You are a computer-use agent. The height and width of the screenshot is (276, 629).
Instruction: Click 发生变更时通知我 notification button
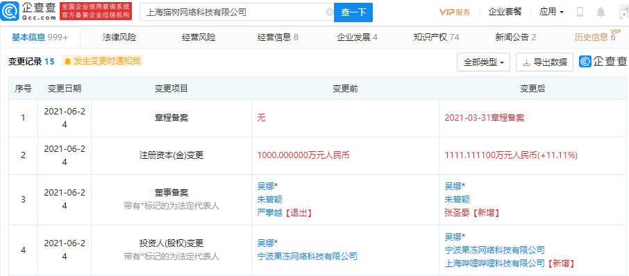pyautogui.click(x=102, y=61)
